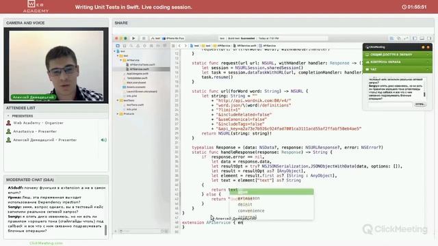Screen dimensions: 438x246
Task: Click the moderated chat scrollbar
Action: pos(105,230)
